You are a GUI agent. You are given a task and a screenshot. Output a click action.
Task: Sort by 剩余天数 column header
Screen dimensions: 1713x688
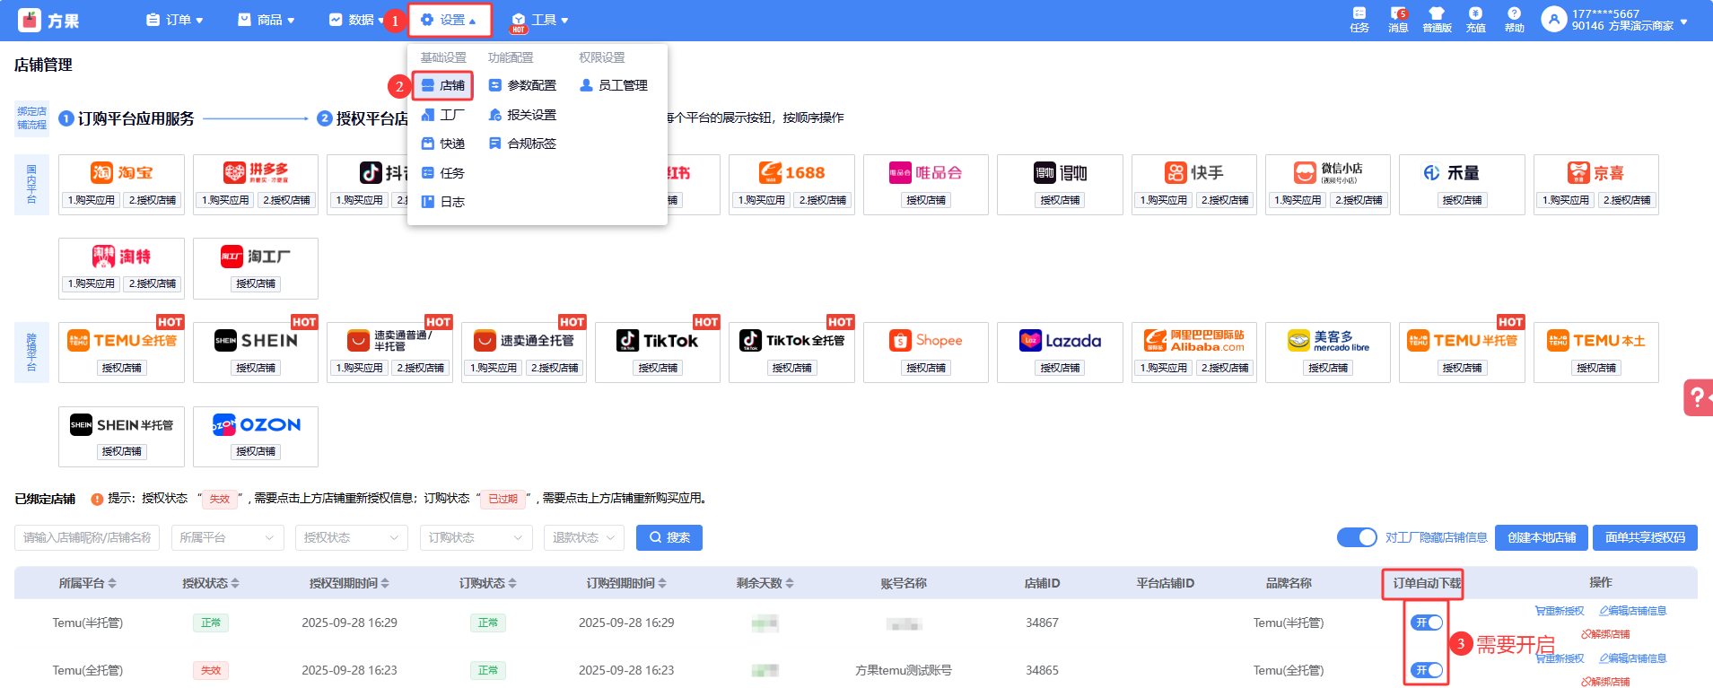point(765,583)
